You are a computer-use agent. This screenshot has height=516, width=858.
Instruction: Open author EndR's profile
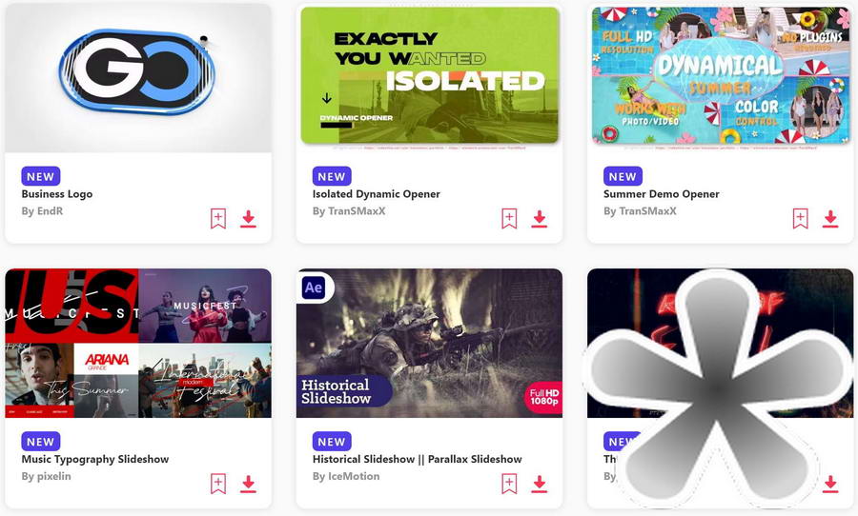click(42, 211)
